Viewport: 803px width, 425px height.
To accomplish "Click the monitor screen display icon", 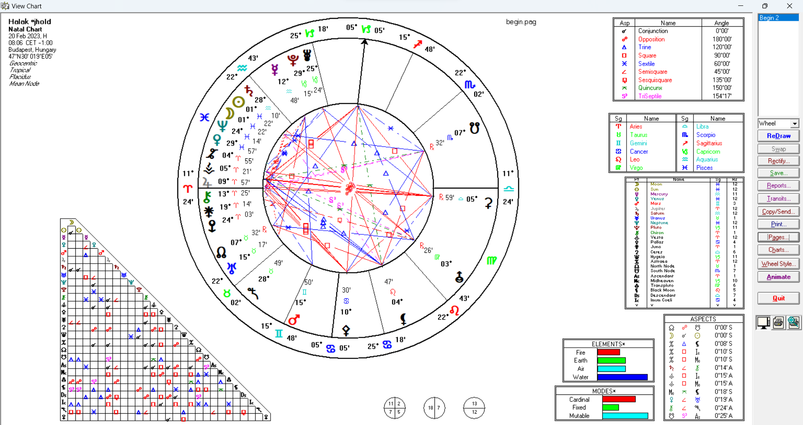I will (x=763, y=323).
